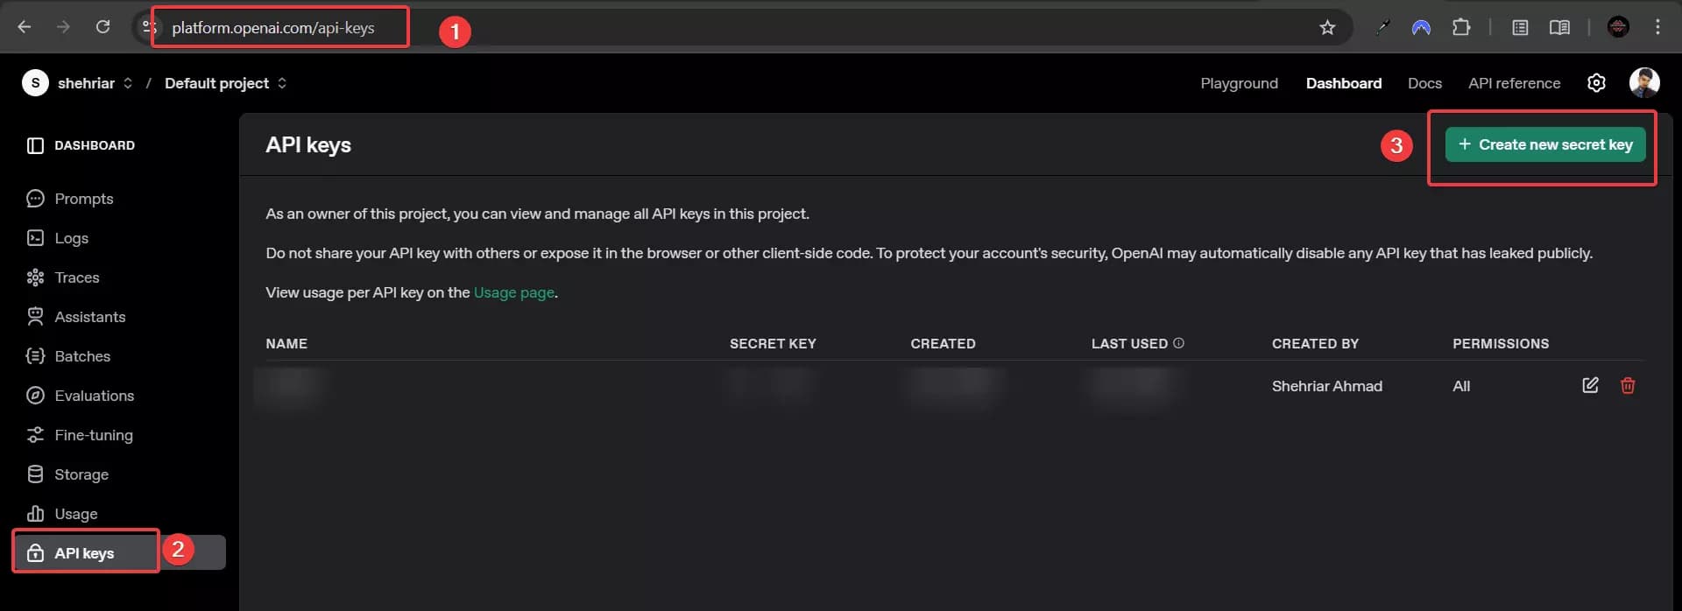Viewport: 1682px width, 611px height.
Task: Delete the API key with trash icon
Action: [1628, 385]
